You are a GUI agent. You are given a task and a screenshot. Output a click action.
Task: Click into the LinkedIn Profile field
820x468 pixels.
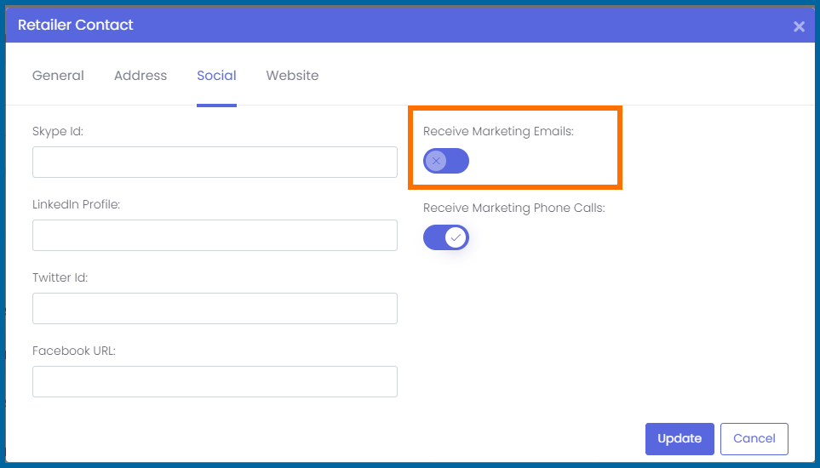click(215, 235)
